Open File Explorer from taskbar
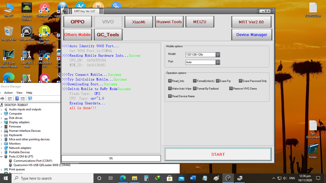The image size is (326, 183). point(134,178)
